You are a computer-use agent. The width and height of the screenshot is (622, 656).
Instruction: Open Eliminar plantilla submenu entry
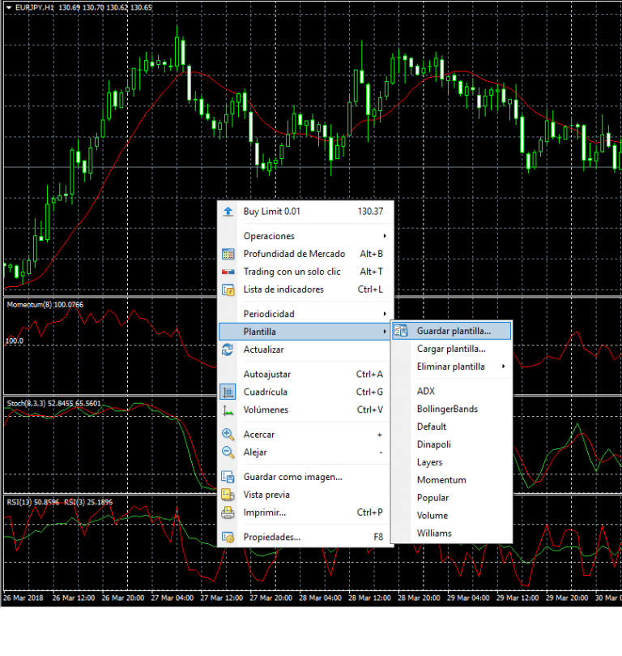[x=452, y=367]
